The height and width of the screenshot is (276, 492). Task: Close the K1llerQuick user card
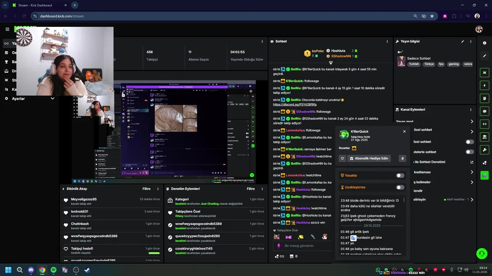point(404,131)
